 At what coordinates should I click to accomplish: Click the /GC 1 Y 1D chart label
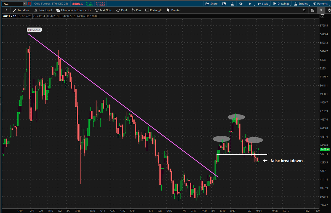10,17
